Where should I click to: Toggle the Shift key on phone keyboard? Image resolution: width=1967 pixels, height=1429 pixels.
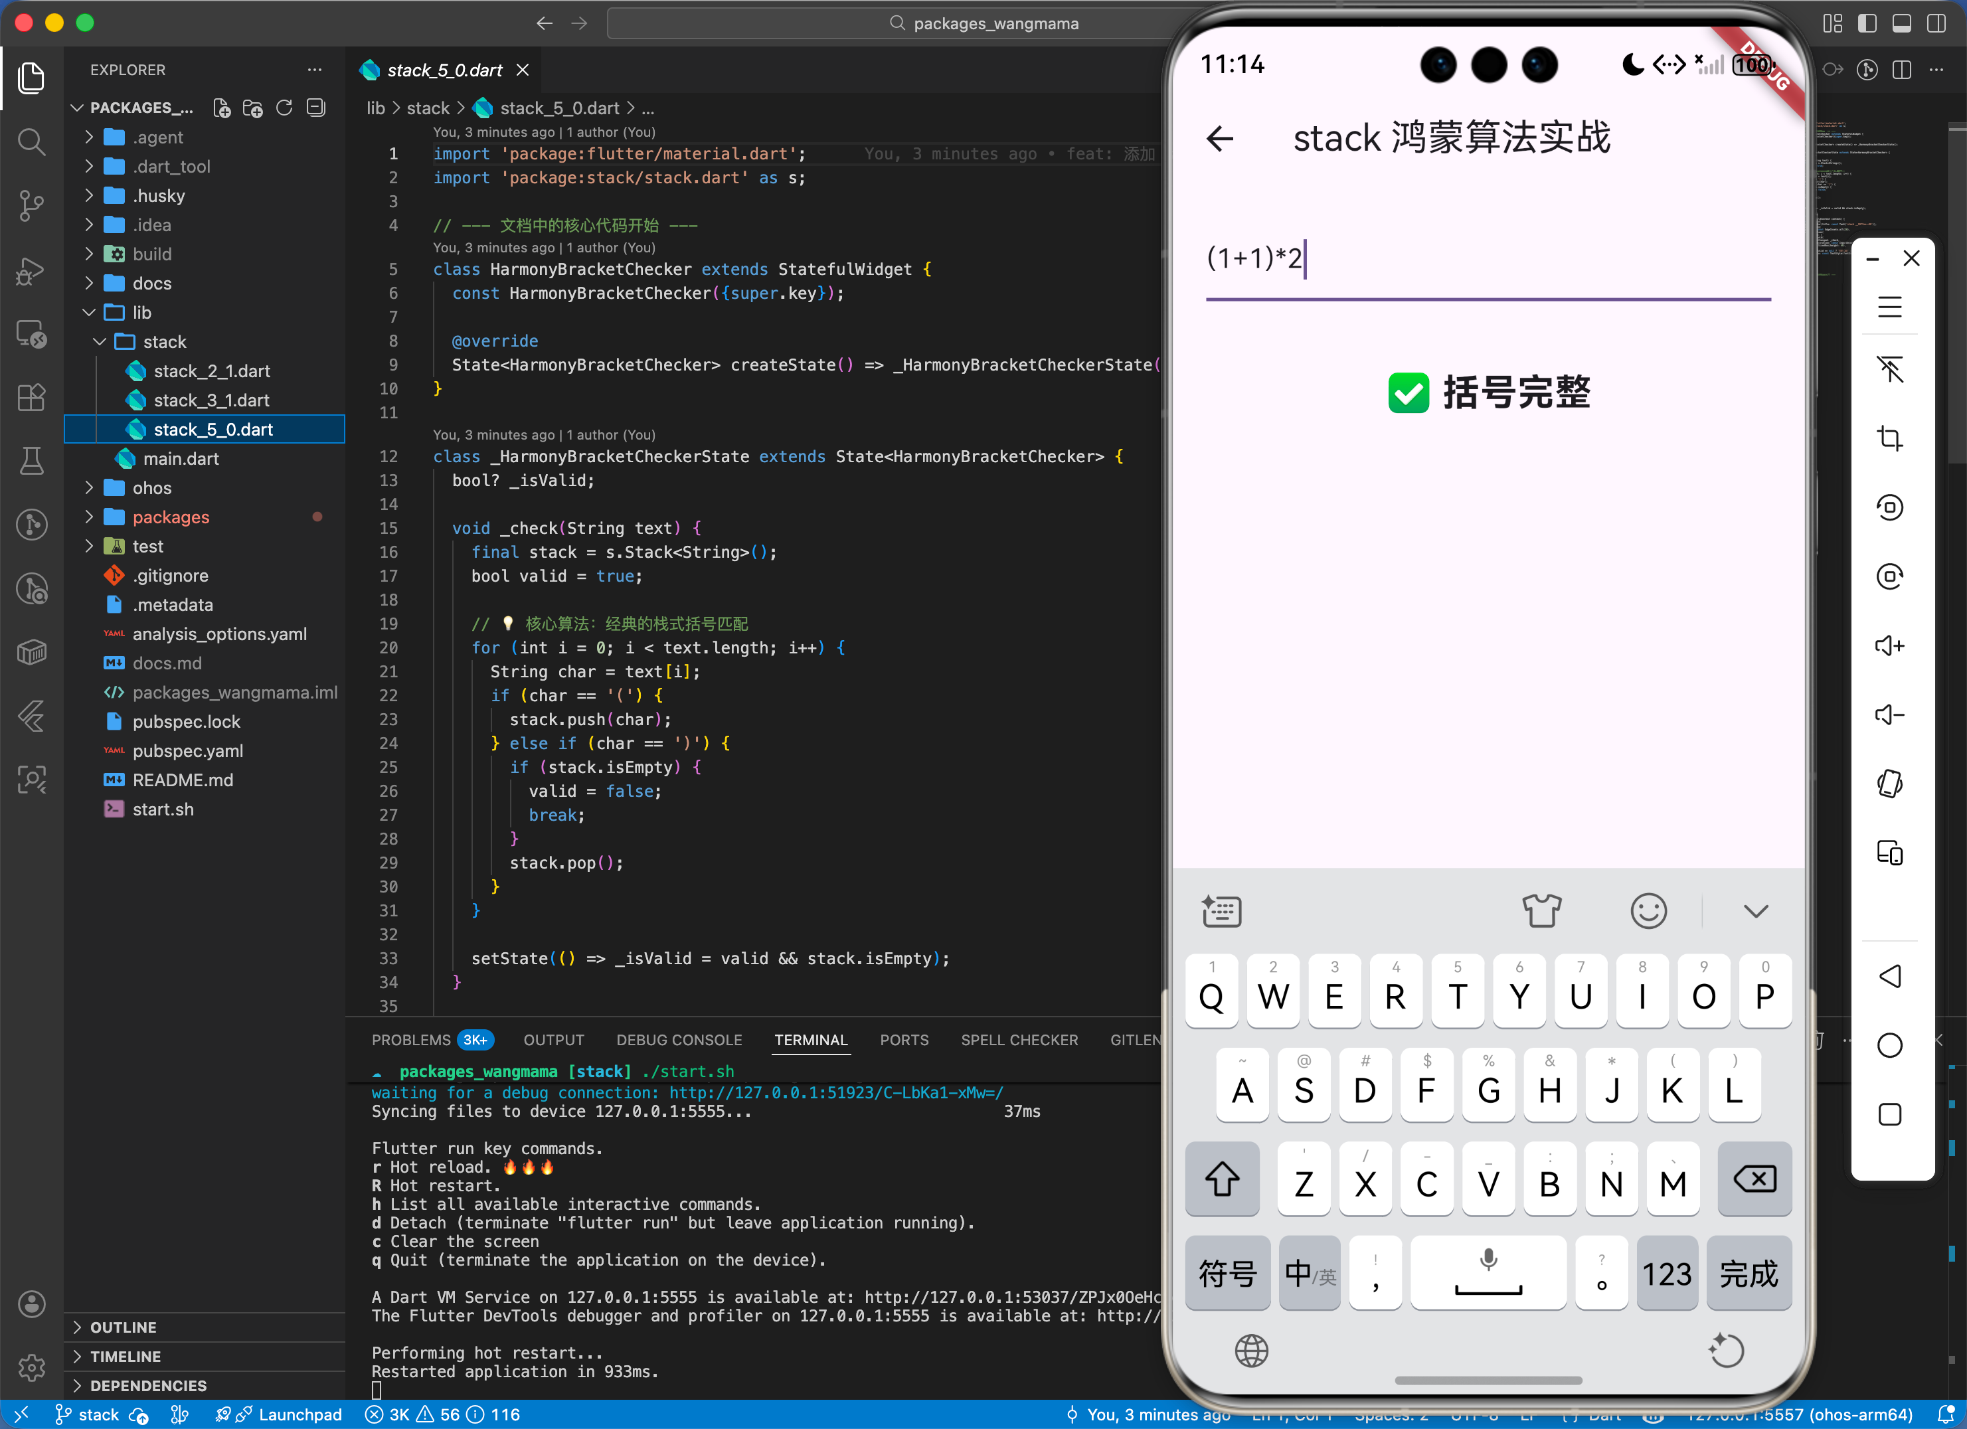click(1222, 1180)
